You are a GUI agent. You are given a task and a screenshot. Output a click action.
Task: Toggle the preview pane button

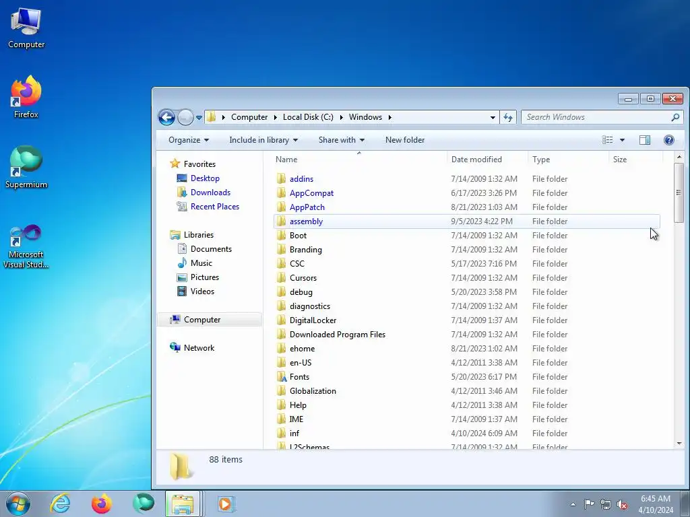coord(645,140)
